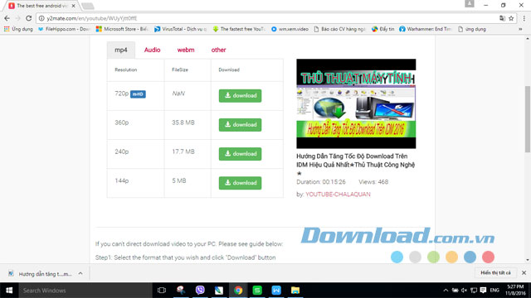Click Hiển thị tất cả downloads button
531x298 pixels.
[495, 272]
